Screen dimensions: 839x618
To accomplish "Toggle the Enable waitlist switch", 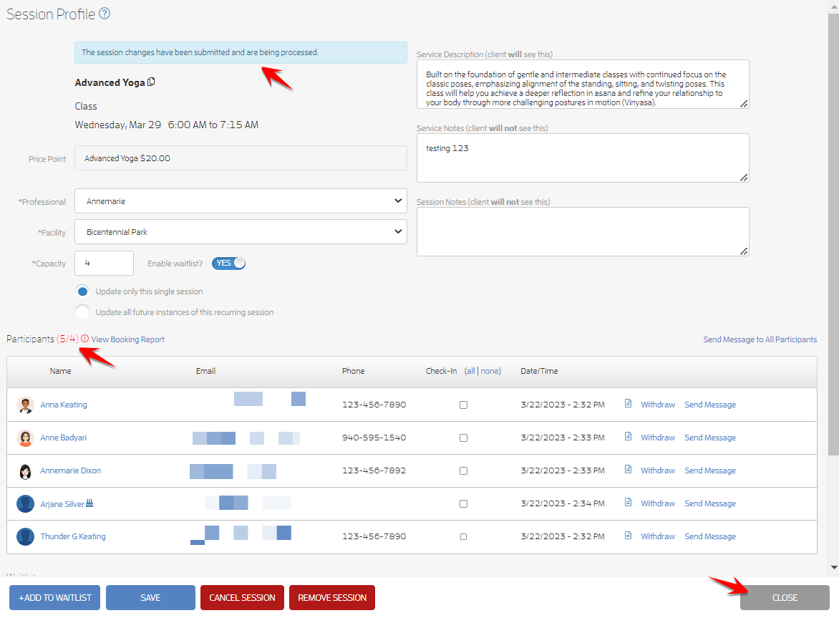I will (x=228, y=264).
